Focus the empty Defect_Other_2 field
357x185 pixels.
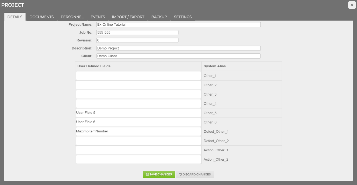pyautogui.click(x=138, y=141)
